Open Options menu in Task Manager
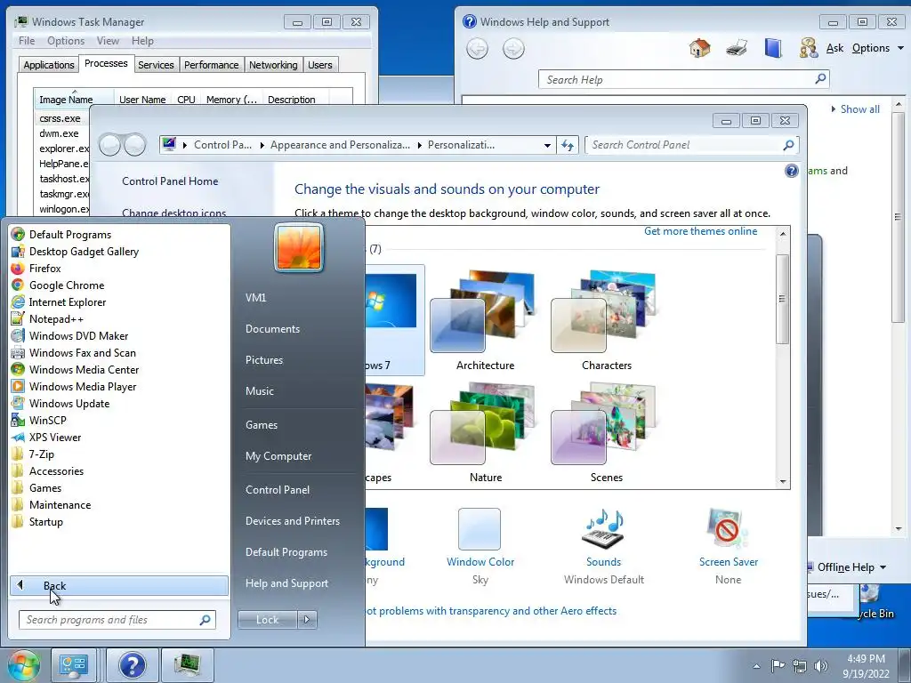 [x=66, y=41]
